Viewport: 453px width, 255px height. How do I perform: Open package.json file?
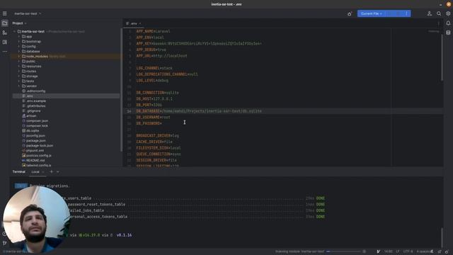pyautogui.click(x=34, y=140)
